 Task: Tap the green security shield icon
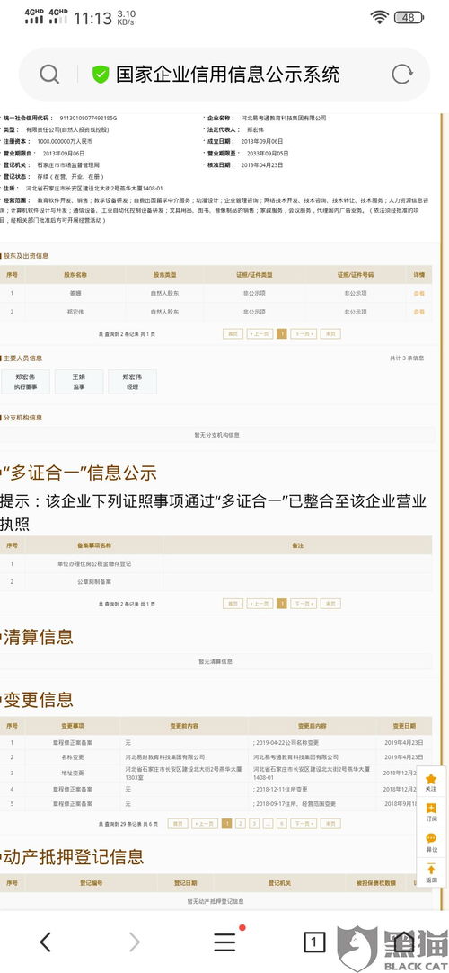101,75
